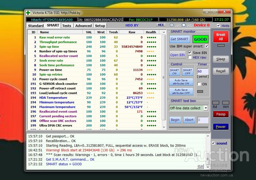The image size is (256, 180).
Task: Select the API radio button
Action: tap(172, 25)
